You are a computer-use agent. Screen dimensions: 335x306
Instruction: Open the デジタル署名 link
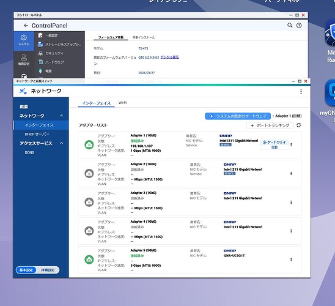[x=169, y=57]
